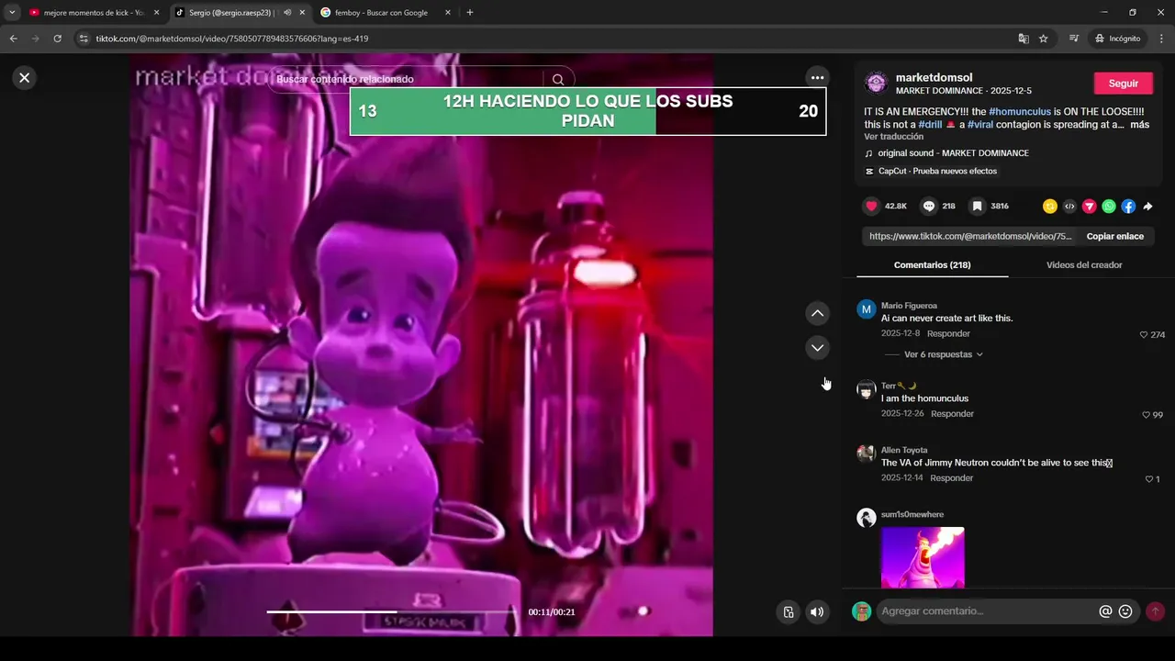Open the media control icon in toolbar
The width and height of the screenshot is (1175, 661).
(1074, 39)
